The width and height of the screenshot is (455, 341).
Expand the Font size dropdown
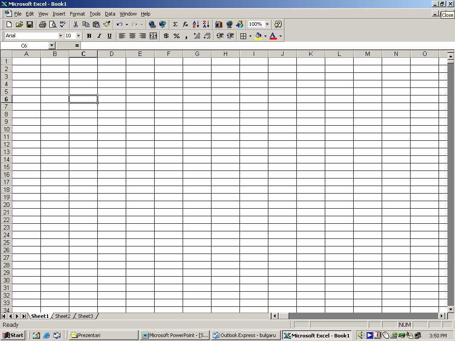coord(78,36)
